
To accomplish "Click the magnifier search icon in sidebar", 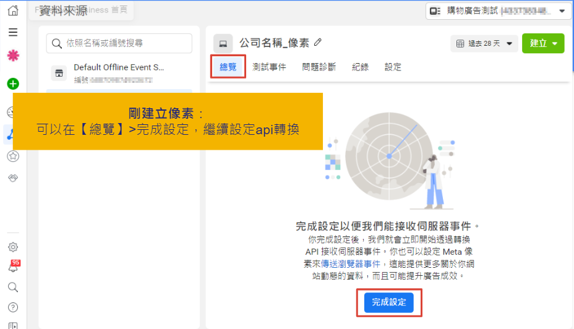I will tap(13, 287).
